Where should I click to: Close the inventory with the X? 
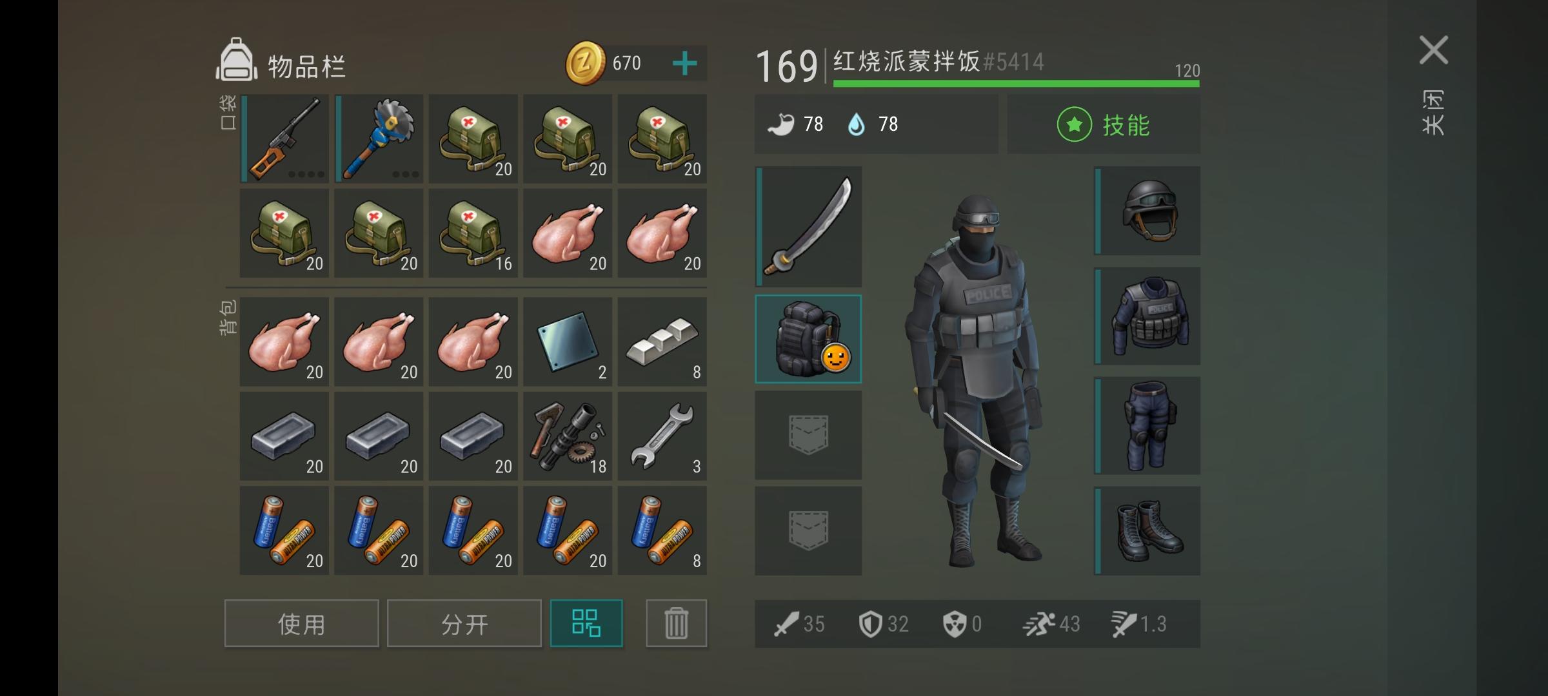click(x=1434, y=50)
